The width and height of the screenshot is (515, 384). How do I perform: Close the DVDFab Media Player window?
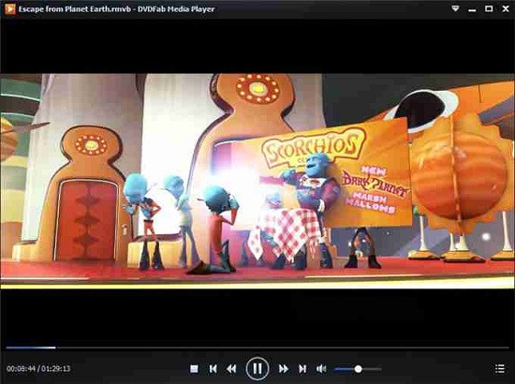pyautogui.click(x=506, y=8)
